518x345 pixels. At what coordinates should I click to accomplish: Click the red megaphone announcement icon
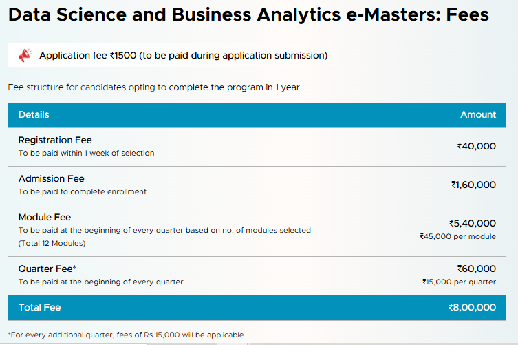pyautogui.click(x=25, y=55)
